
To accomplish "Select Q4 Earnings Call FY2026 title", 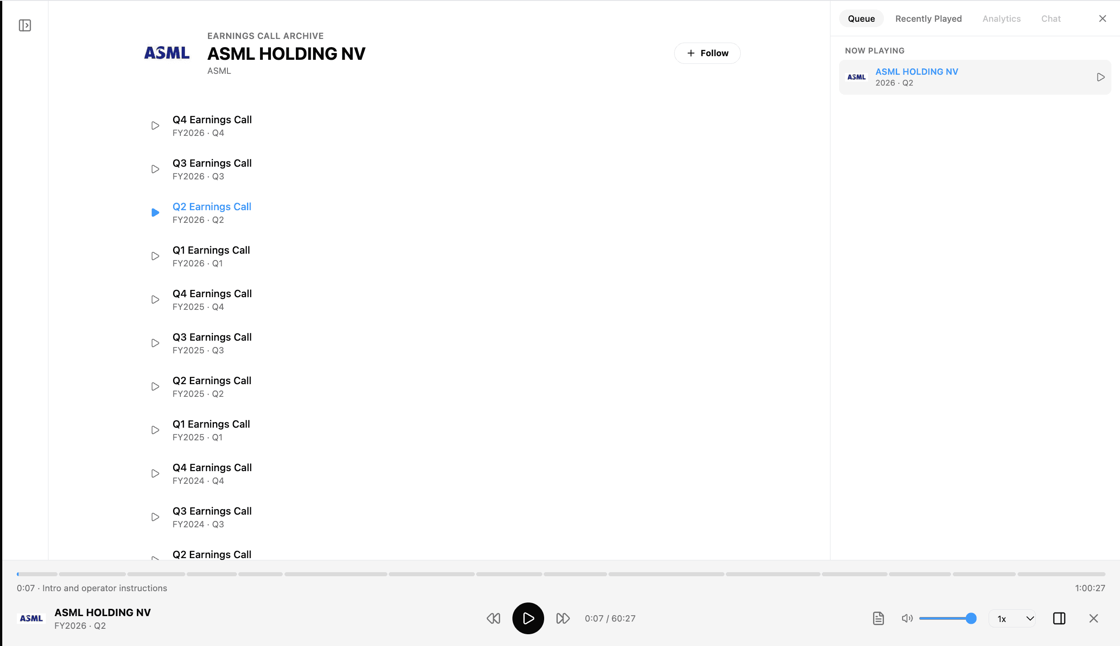I will pyautogui.click(x=212, y=120).
